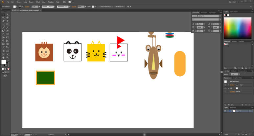Pick a color from the Color spectrum

click(238, 28)
